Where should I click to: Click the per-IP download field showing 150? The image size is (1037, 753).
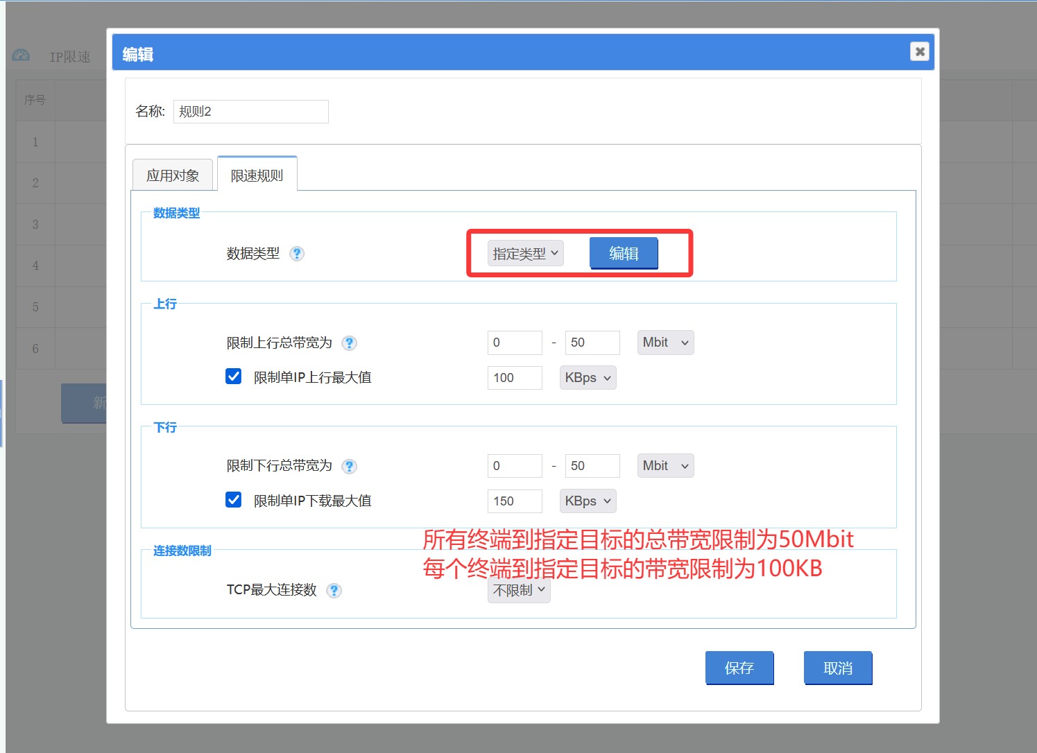[514, 501]
